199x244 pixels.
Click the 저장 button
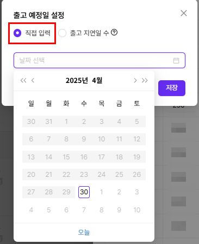pyautogui.click(x=172, y=88)
